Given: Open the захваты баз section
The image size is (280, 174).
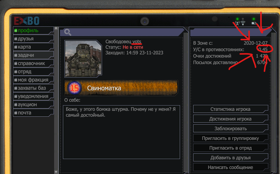Looking at the screenshot, I should [34, 88].
